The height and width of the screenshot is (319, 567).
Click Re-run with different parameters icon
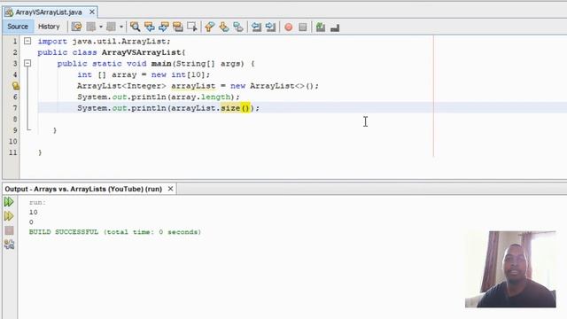point(9,216)
